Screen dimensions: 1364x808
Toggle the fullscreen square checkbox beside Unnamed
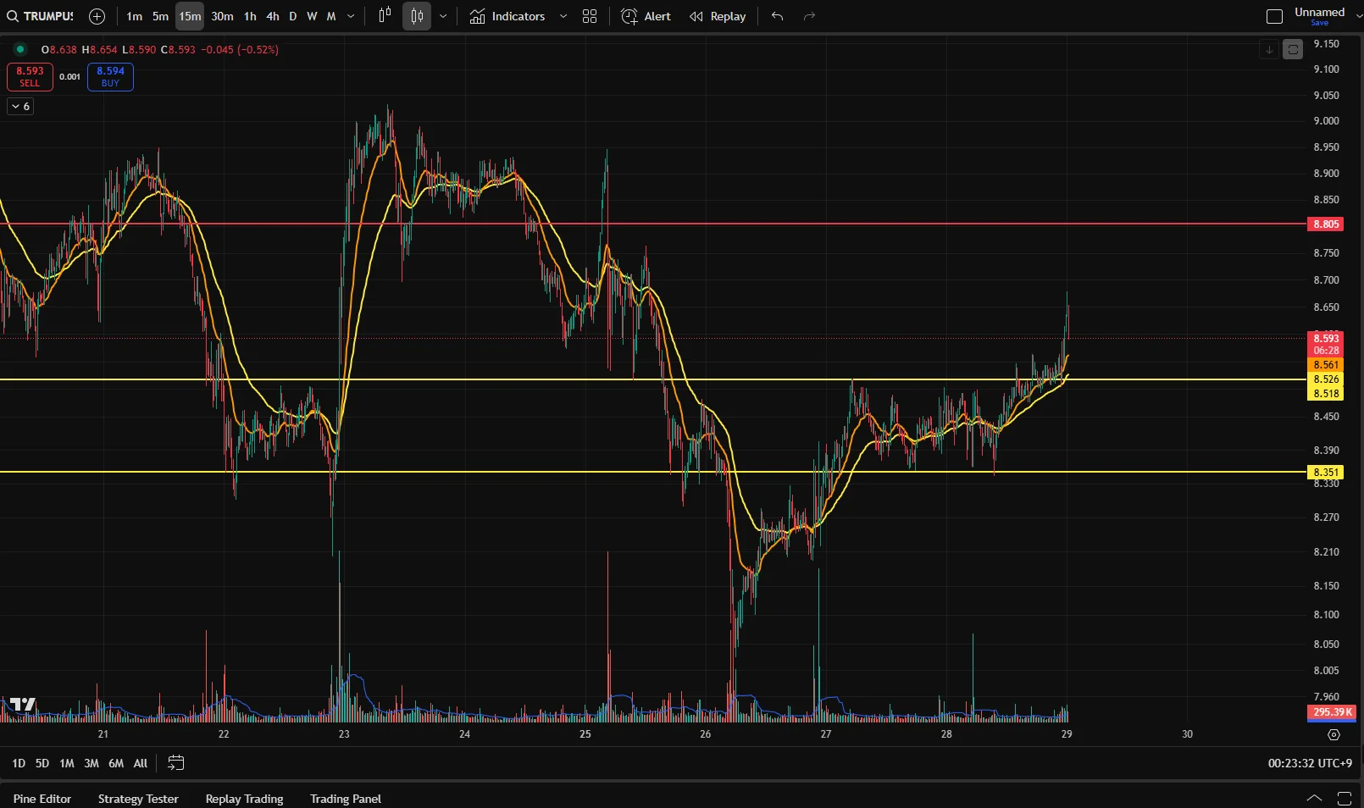click(x=1274, y=16)
